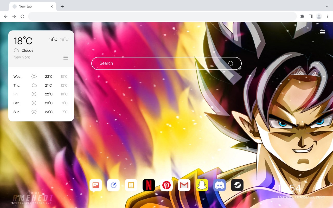The image size is (333, 208).
Task: Reload the page with the refresh icon
Action: pyautogui.click(x=22, y=16)
